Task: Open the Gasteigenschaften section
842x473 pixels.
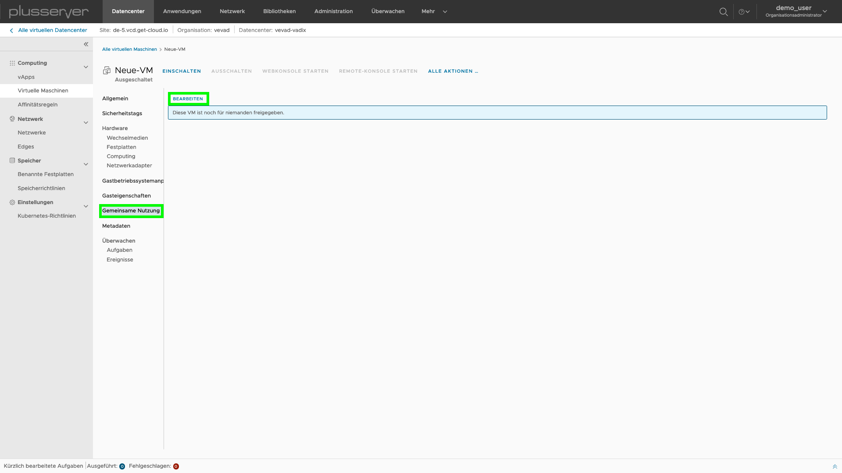Action: (126, 196)
